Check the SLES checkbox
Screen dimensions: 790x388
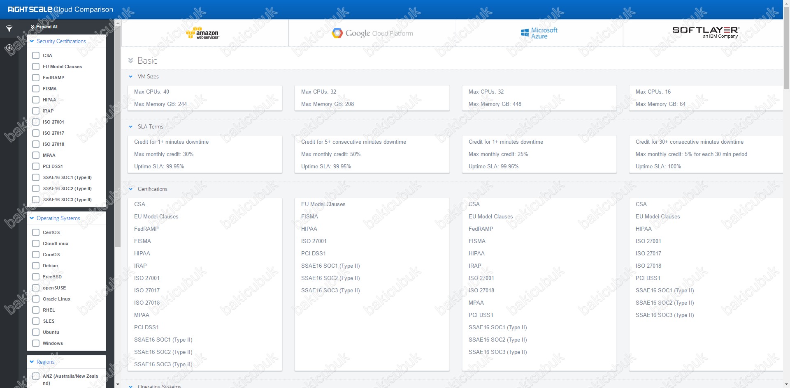(x=36, y=321)
